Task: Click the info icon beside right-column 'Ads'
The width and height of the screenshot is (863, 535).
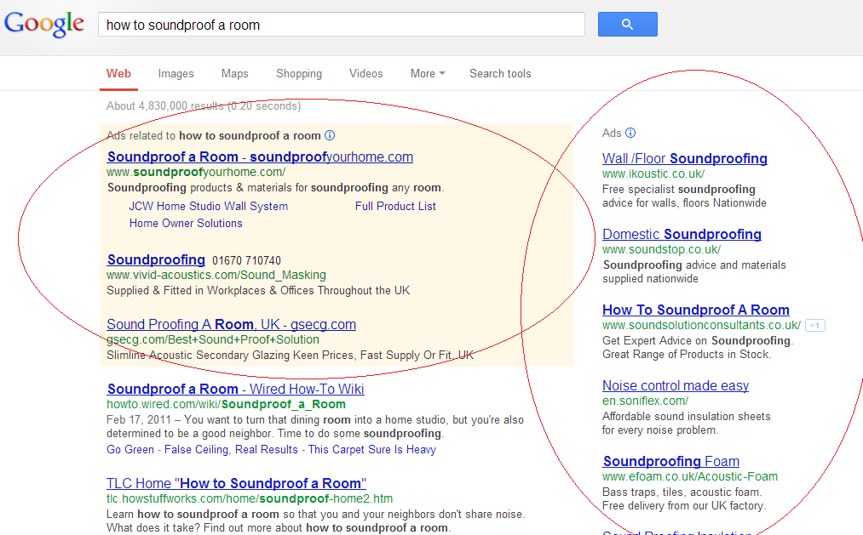Action: tap(630, 133)
